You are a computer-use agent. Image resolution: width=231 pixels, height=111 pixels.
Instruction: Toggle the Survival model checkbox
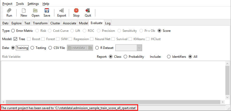pos(113,39)
